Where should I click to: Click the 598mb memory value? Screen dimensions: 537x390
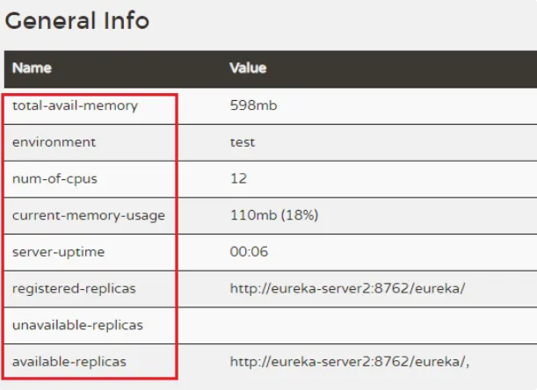click(x=253, y=105)
